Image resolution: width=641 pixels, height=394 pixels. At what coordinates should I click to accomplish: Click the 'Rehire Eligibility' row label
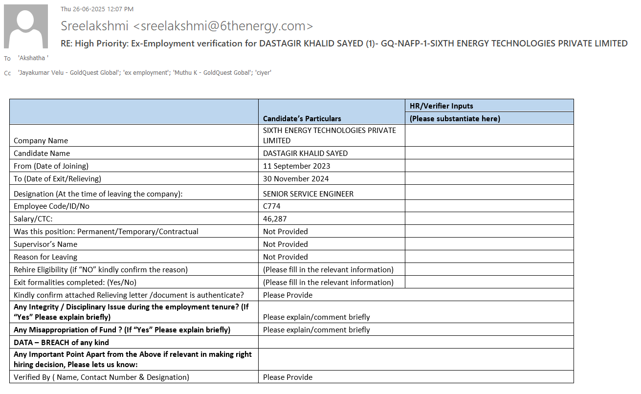pos(101,270)
